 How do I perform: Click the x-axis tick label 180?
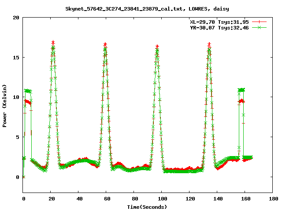[x=273, y=199]
